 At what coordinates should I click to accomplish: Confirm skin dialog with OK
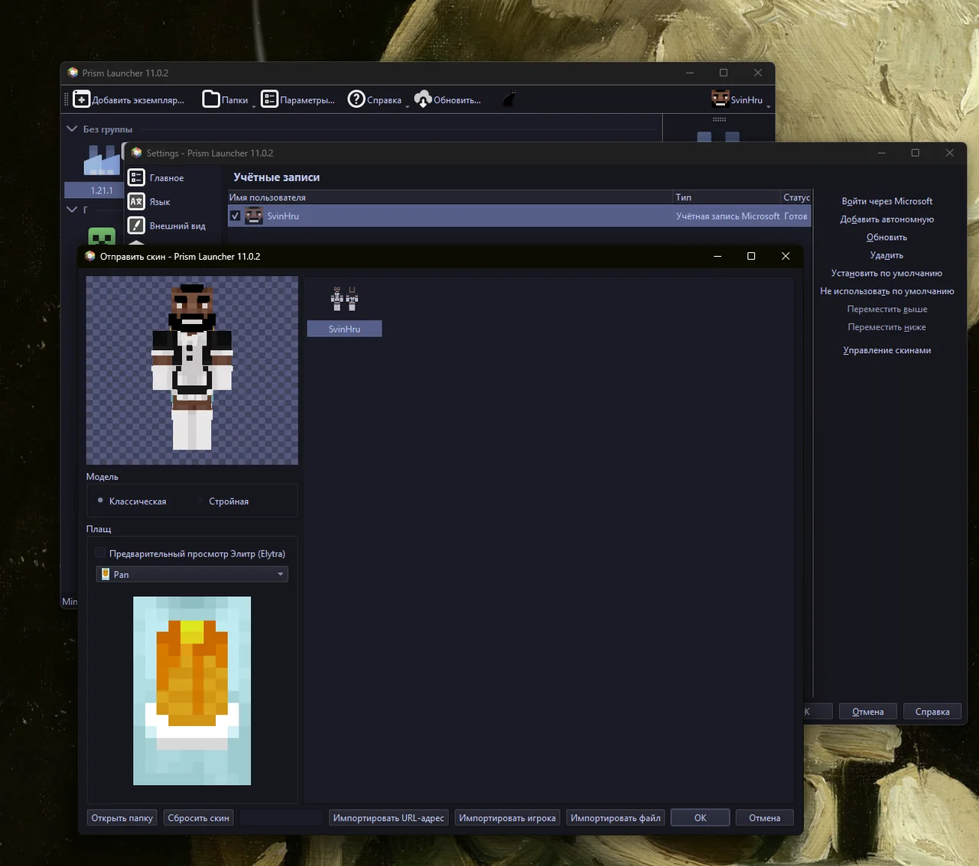701,818
